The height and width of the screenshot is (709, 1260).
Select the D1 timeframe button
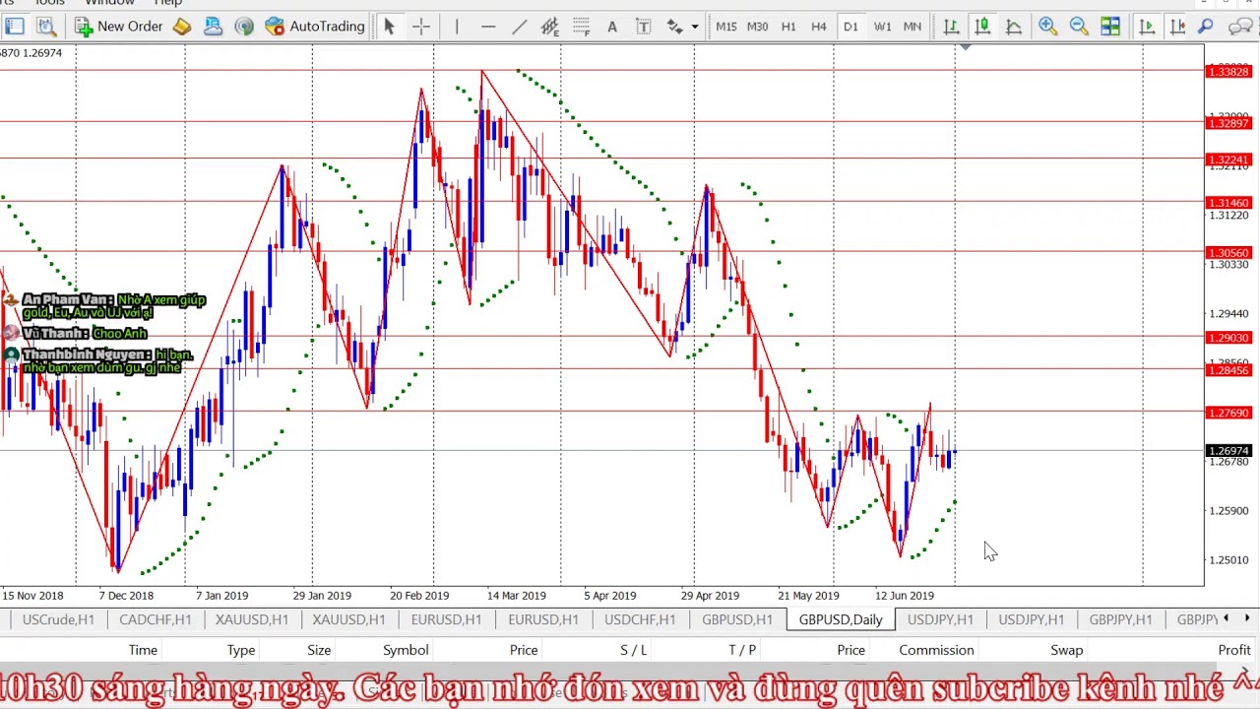tap(850, 27)
